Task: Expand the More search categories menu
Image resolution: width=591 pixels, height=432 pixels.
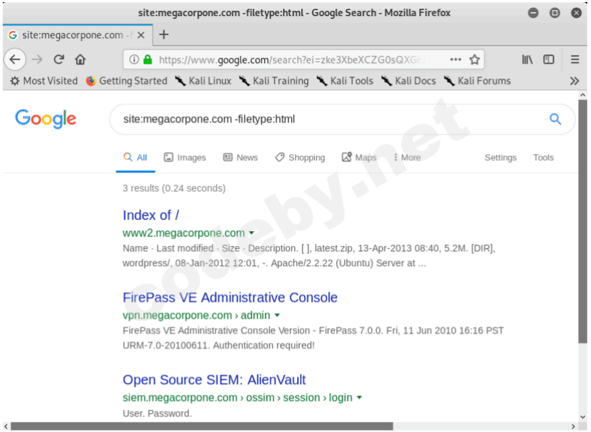Action: (407, 157)
